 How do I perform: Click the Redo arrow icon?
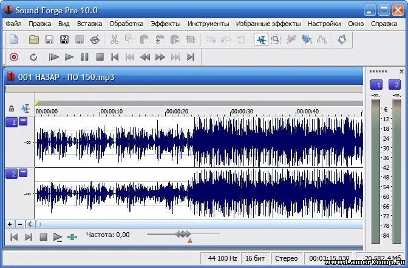click(x=226, y=39)
